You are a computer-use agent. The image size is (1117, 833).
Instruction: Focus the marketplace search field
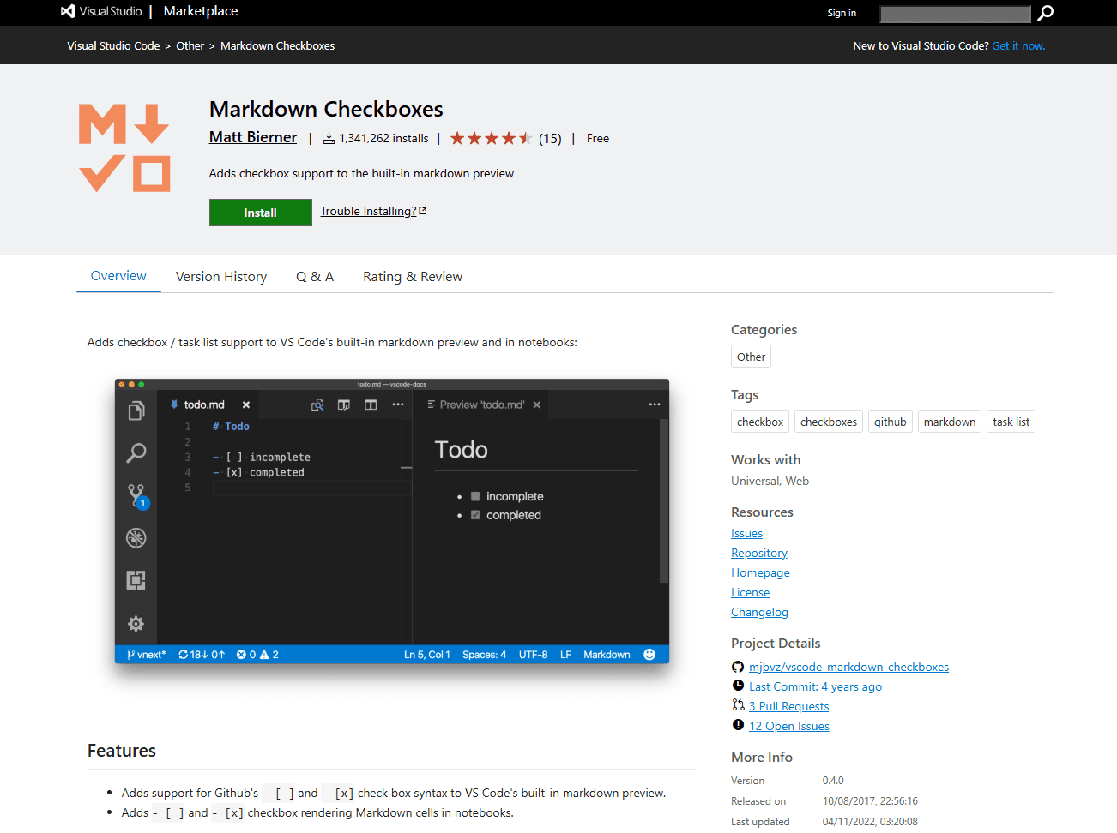(x=955, y=14)
